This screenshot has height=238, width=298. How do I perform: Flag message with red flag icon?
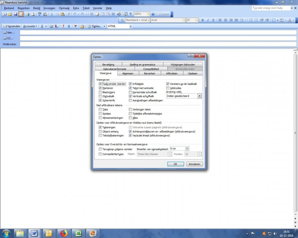point(75,26)
